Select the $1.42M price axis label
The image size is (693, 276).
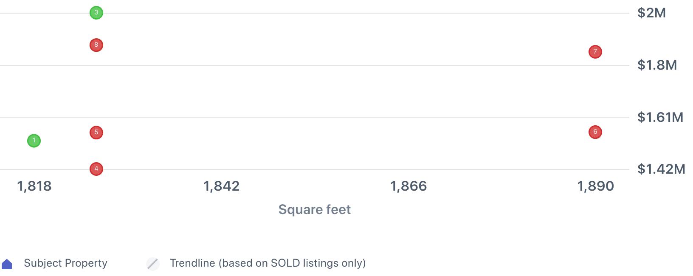click(661, 169)
